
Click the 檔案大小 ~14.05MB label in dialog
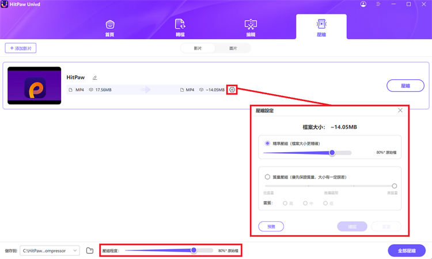(x=330, y=127)
